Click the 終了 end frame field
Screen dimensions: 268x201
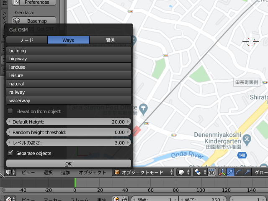tap(203, 199)
